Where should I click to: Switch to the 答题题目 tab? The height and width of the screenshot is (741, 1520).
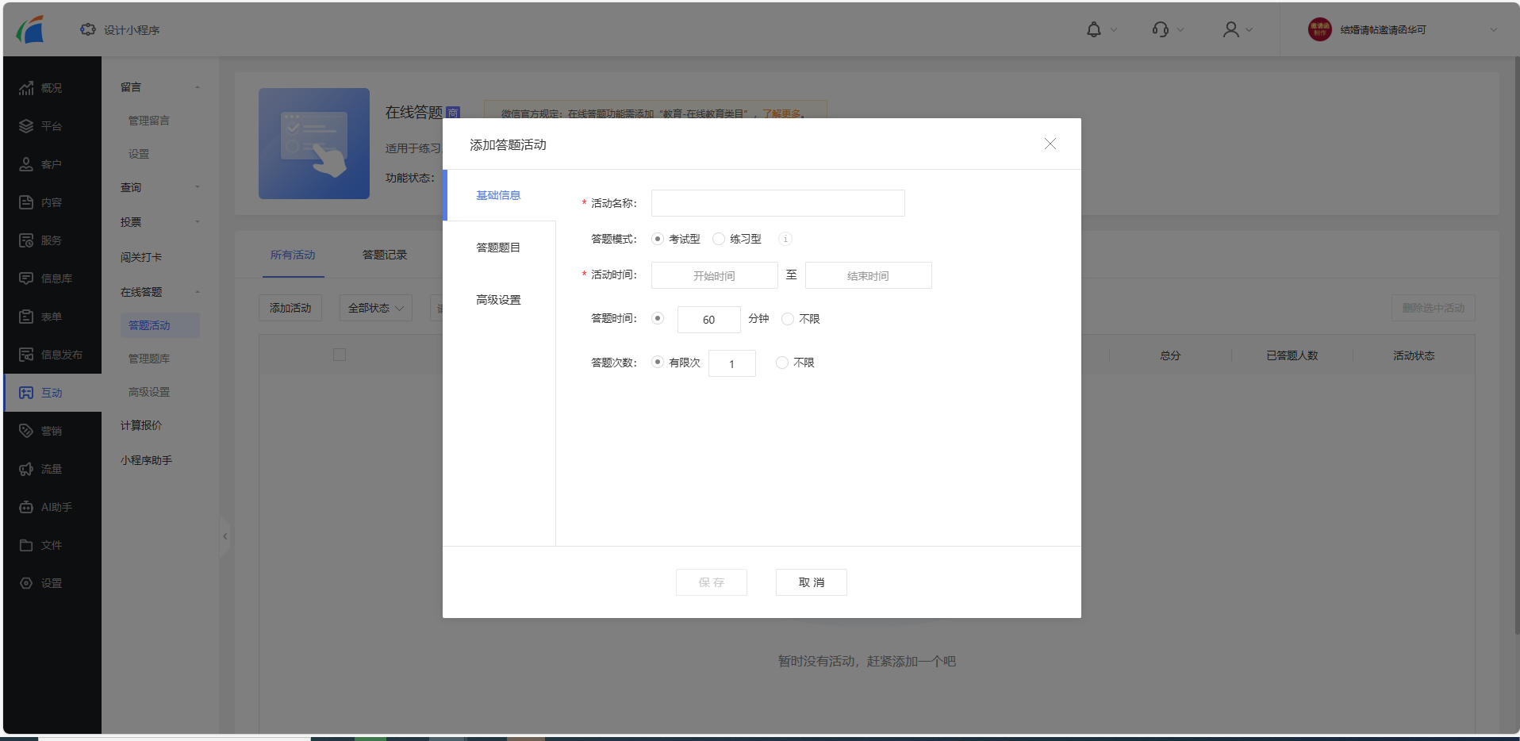[498, 247]
